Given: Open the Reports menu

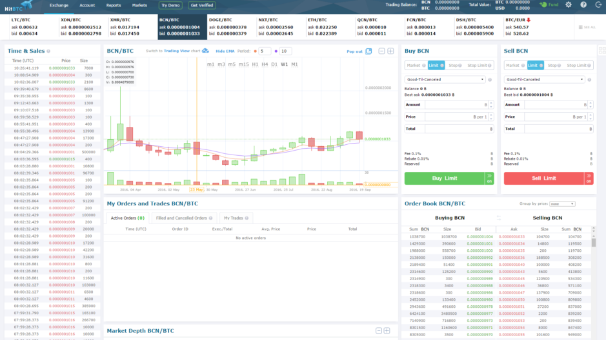Looking at the screenshot, I should click(114, 5).
